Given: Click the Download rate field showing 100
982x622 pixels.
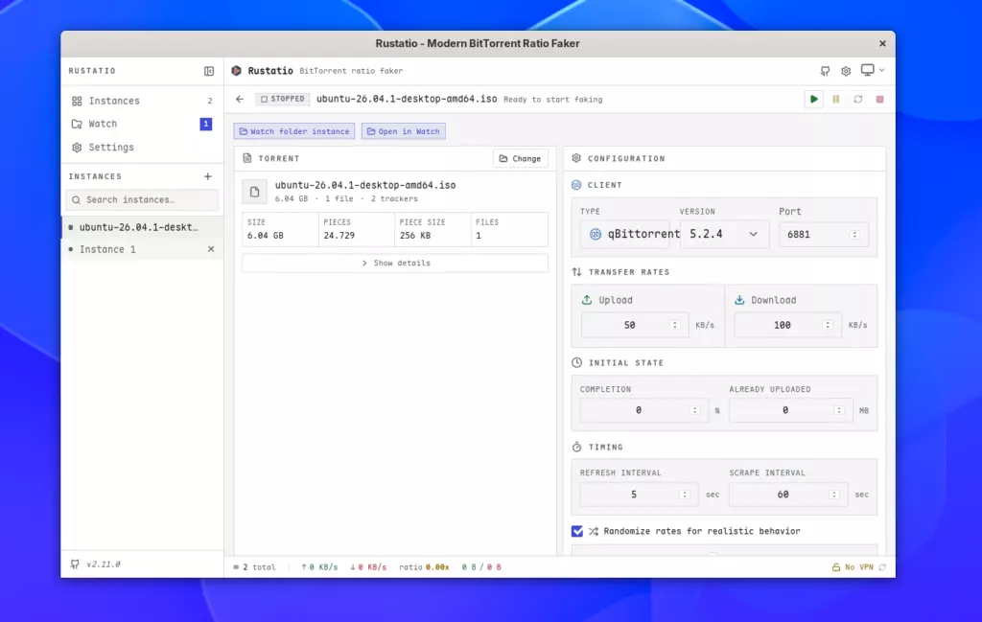Looking at the screenshot, I should pyautogui.click(x=788, y=326).
